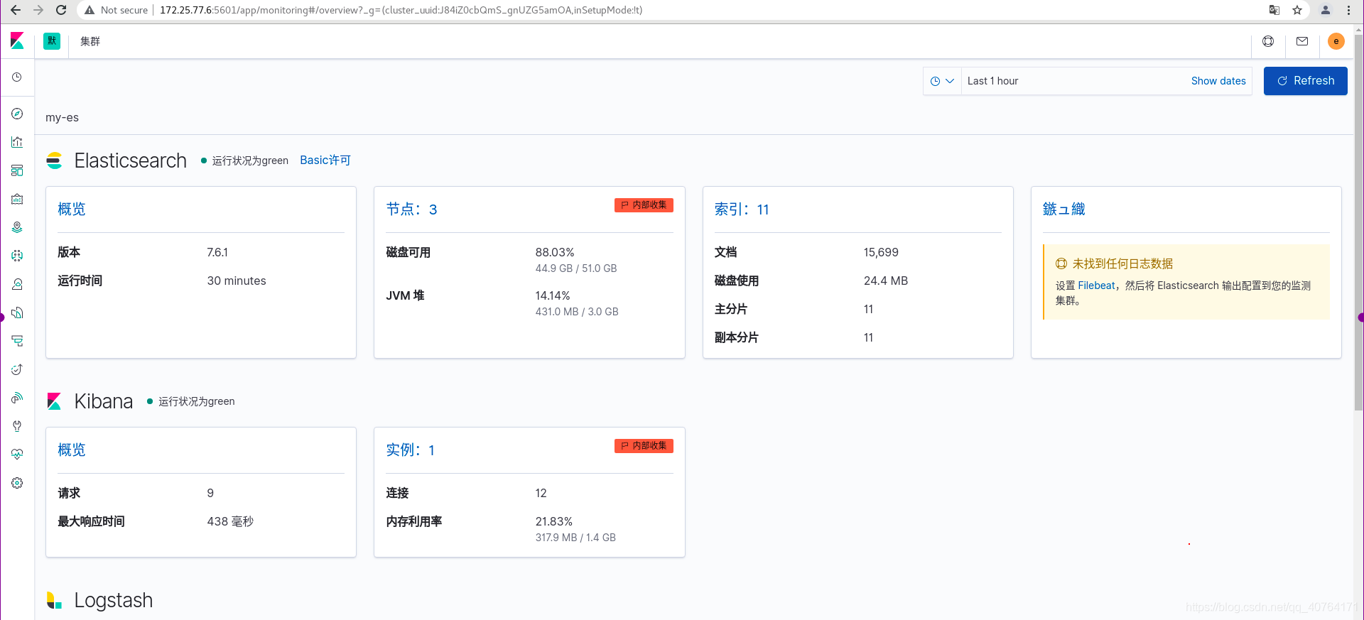Open the 实例: 1 instances link
Screen dimensions: 1364x620
[410, 450]
